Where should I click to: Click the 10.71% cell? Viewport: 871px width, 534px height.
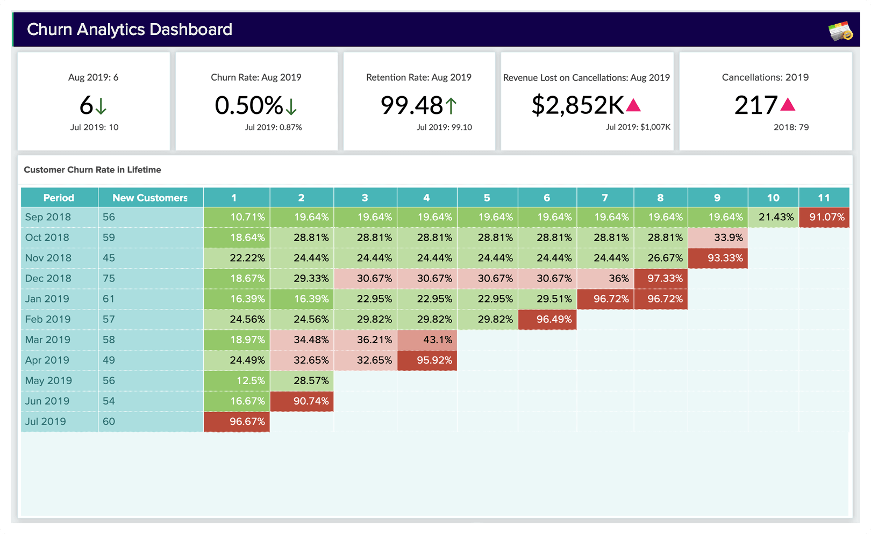click(x=237, y=217)
